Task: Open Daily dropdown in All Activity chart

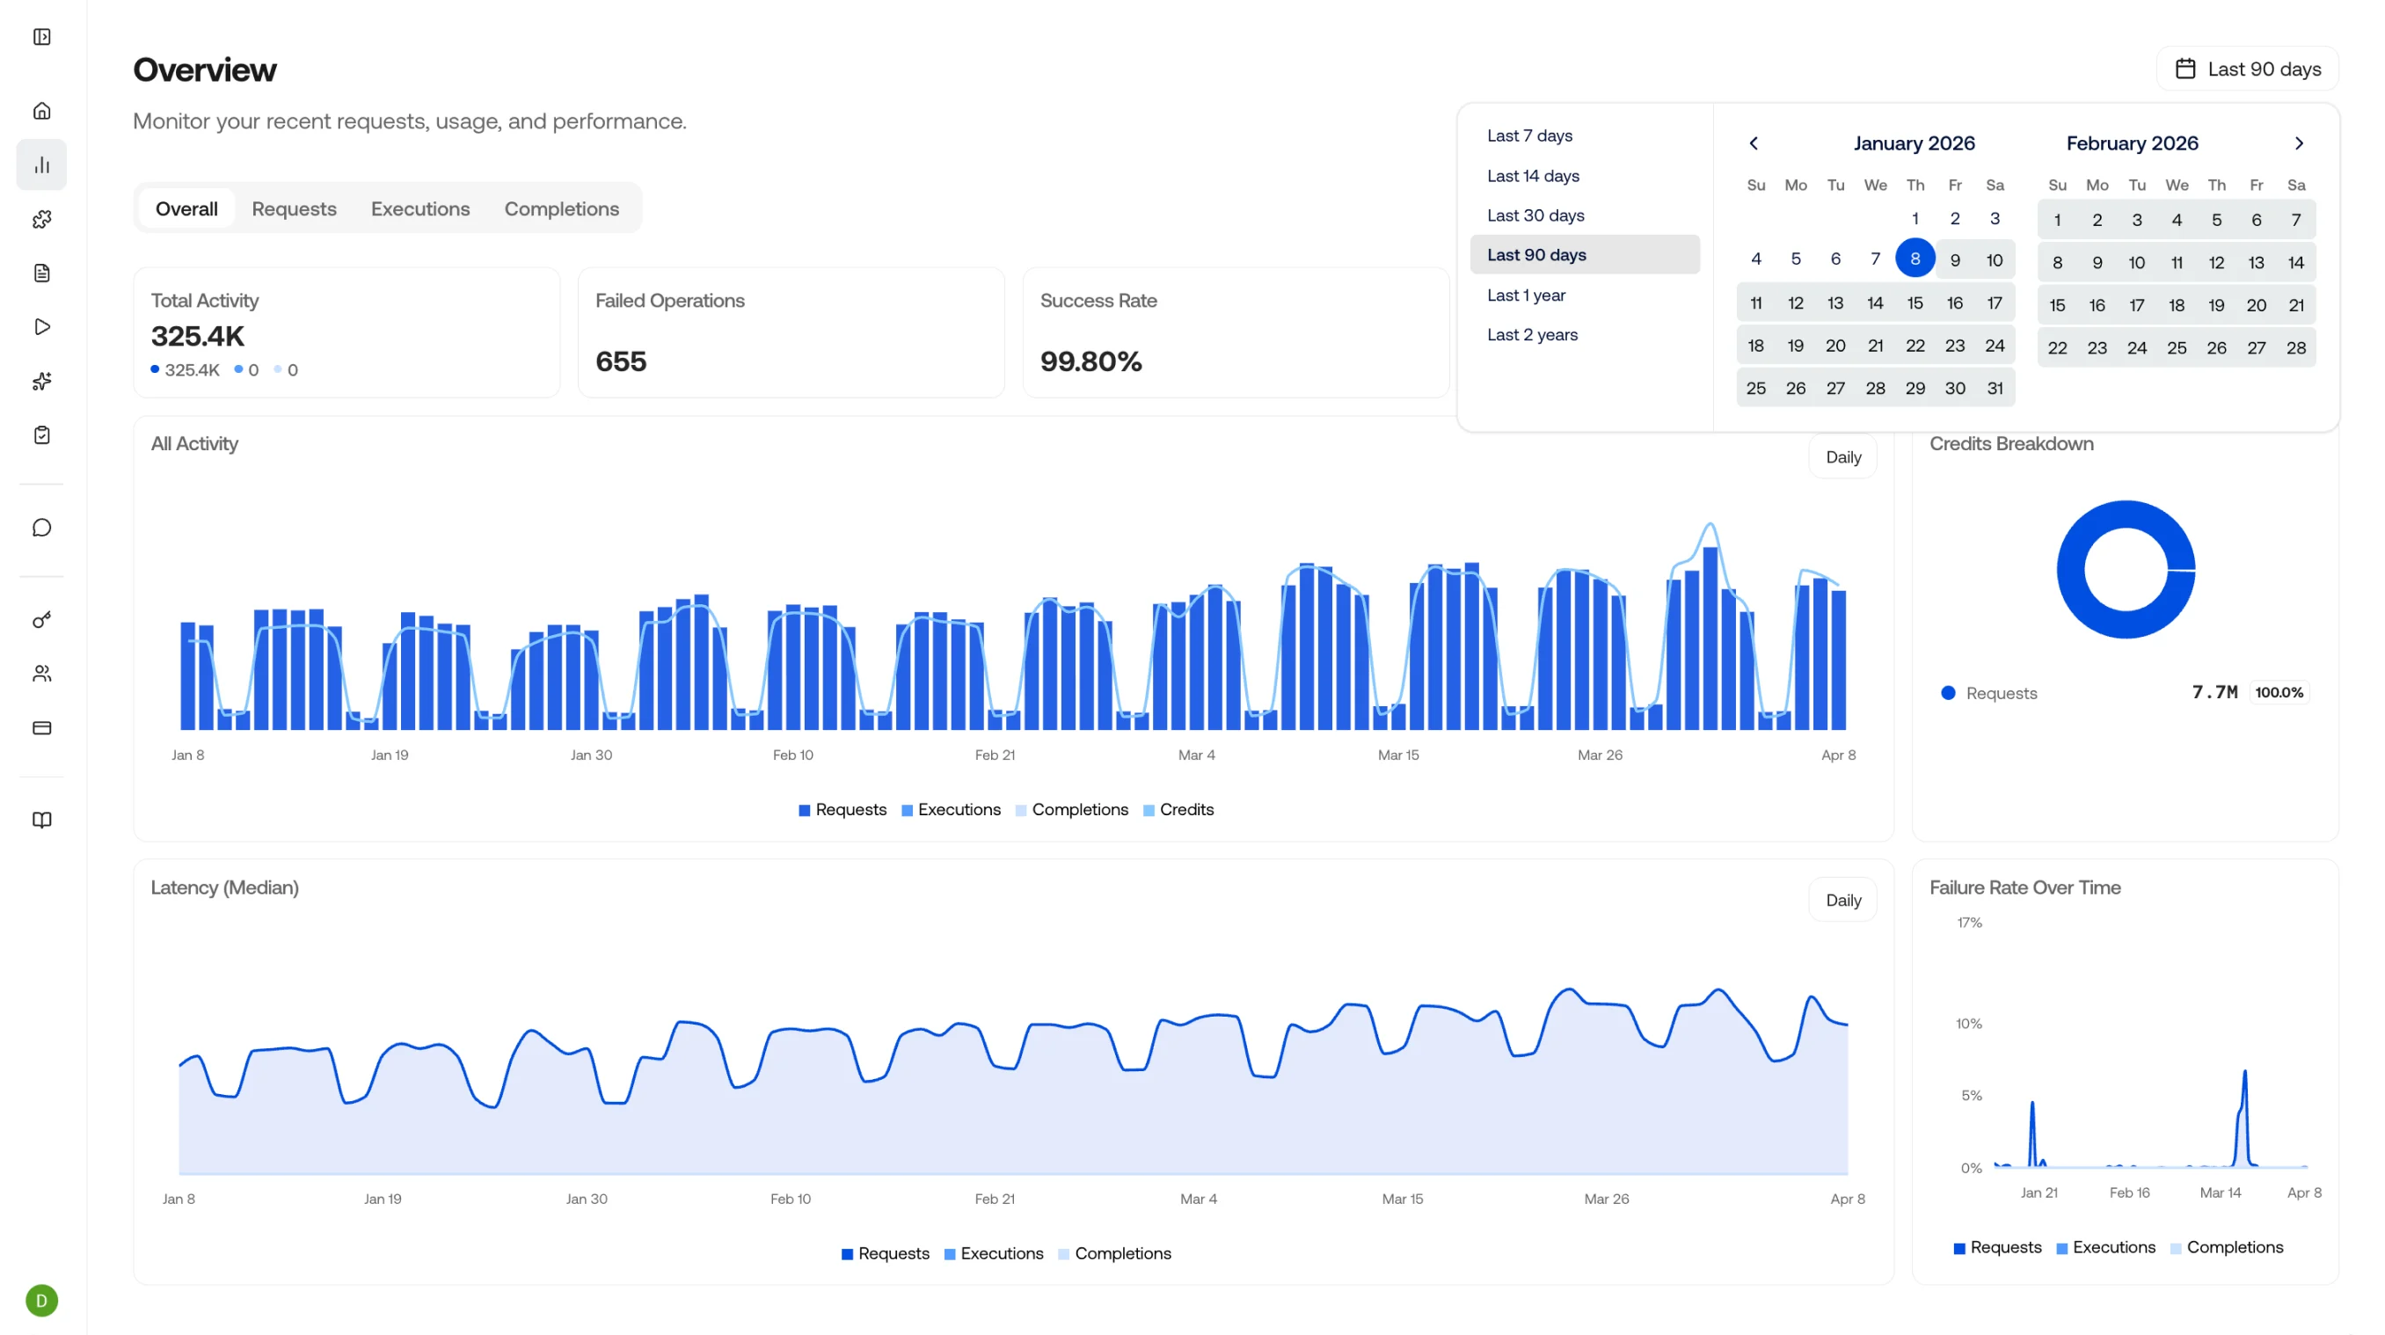Action: tap(1843, 457)
